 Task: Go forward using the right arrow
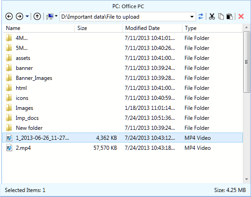[20, 16]
